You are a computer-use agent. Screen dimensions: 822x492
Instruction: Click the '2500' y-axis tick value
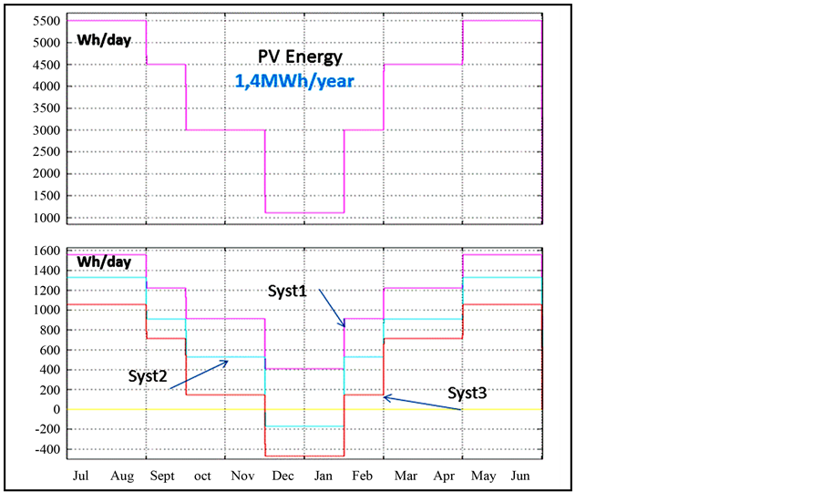click(x=46, y=151)
